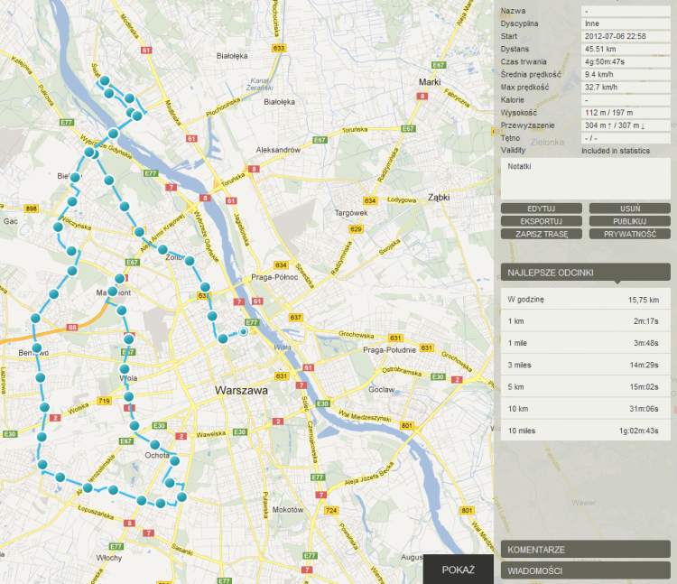
Task: Click the Start date 2012-07-06 22:58
Action: tap(626, 36)
